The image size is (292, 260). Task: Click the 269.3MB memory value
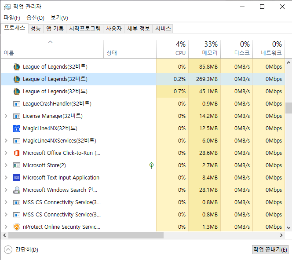[x=207, y=79]
